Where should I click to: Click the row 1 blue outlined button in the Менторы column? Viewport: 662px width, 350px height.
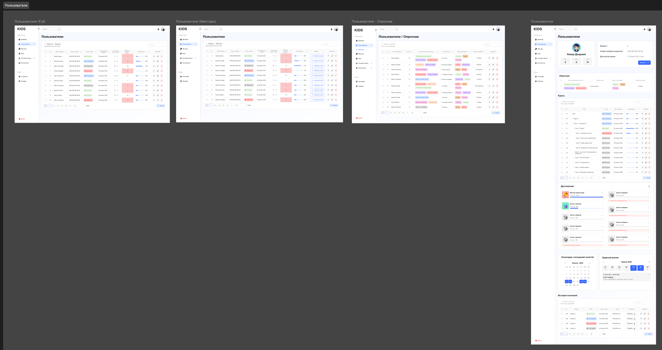[317, 56]
